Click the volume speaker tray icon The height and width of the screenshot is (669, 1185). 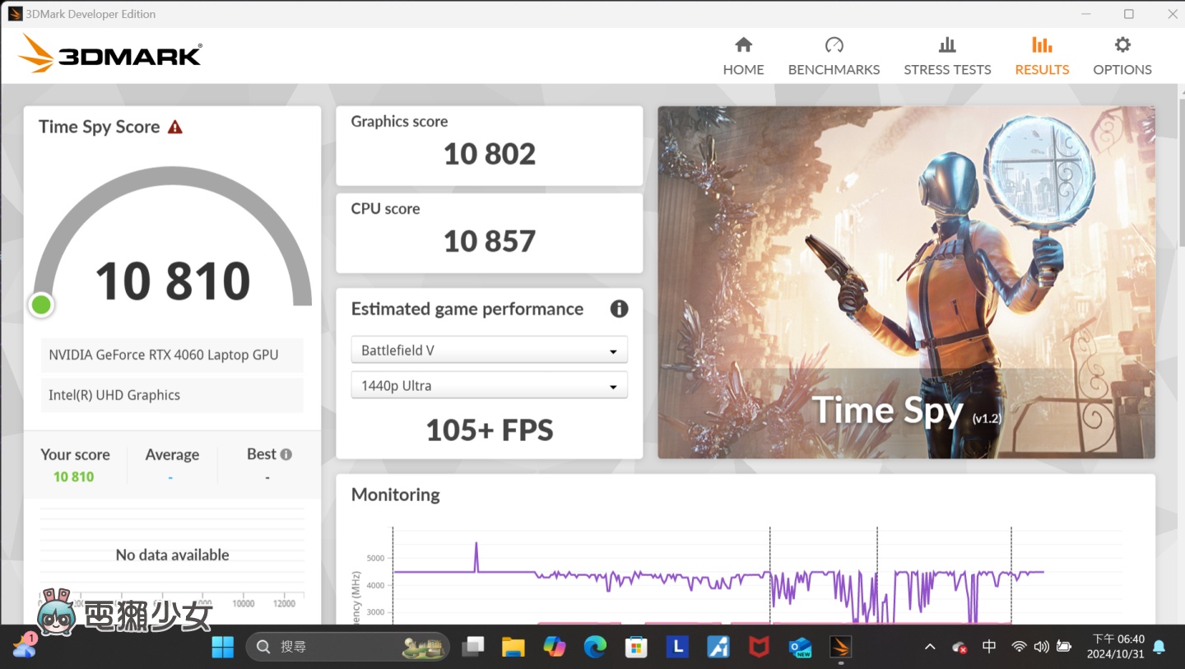point(1041,647)
